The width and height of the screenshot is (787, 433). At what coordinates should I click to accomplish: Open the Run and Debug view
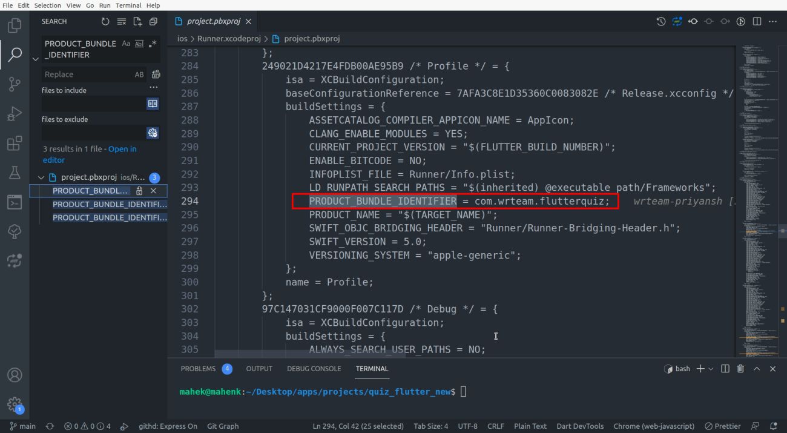[x=15, y=114]
